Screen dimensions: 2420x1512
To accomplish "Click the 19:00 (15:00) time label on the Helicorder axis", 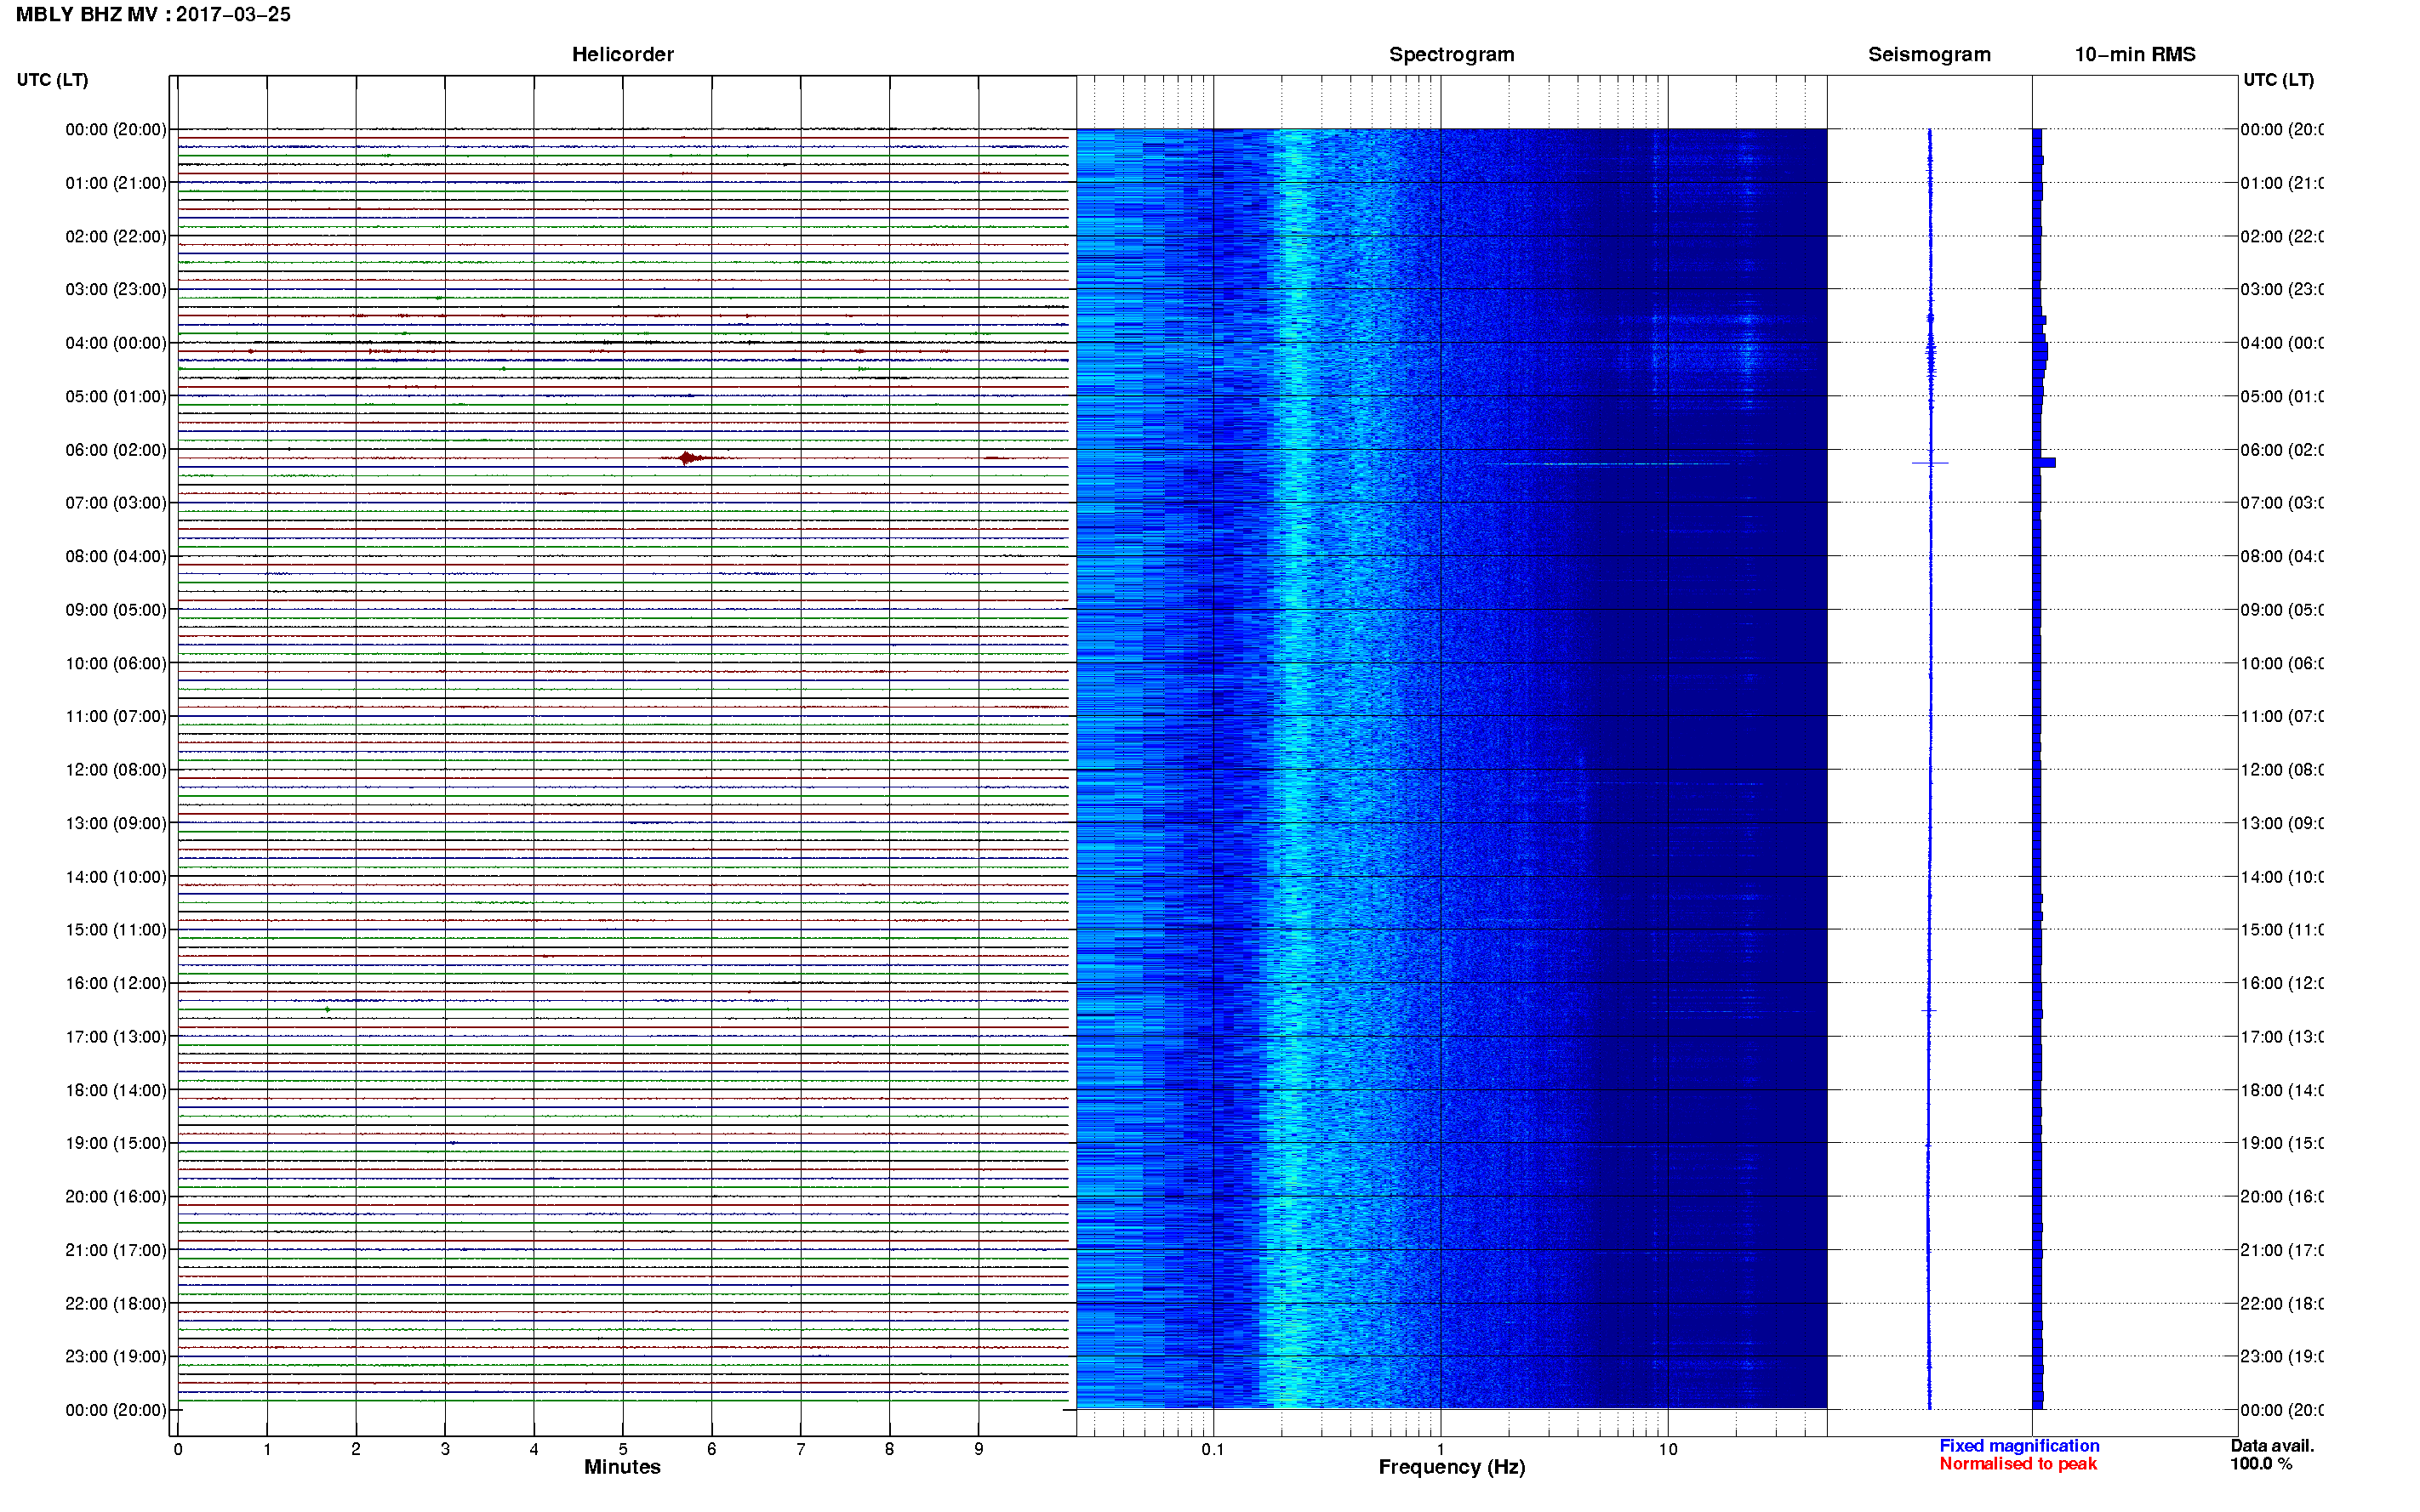I will 116,1144.
